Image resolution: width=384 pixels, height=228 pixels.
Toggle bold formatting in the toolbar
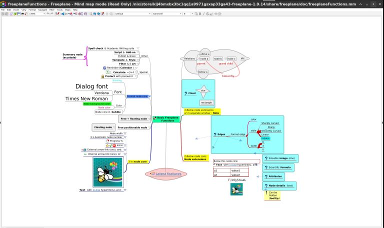199,14
